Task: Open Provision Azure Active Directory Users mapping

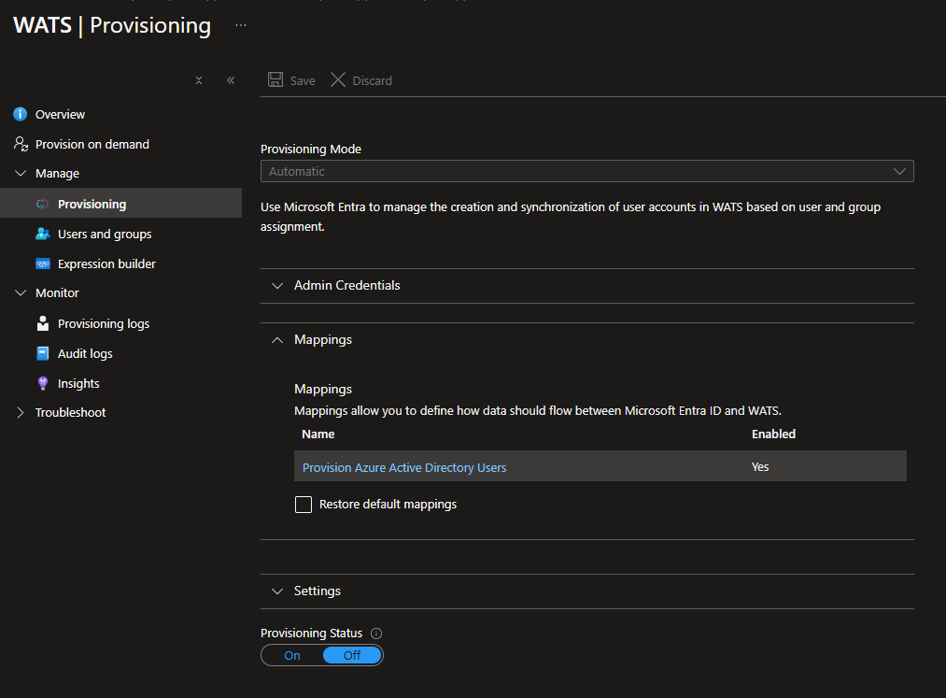Action: (403, 467)
